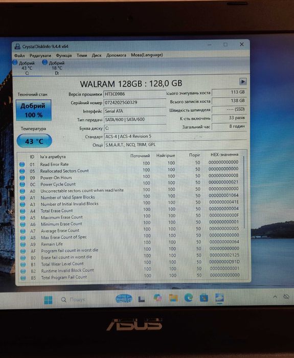Click the 8 годин total hours value

point(229,126)
